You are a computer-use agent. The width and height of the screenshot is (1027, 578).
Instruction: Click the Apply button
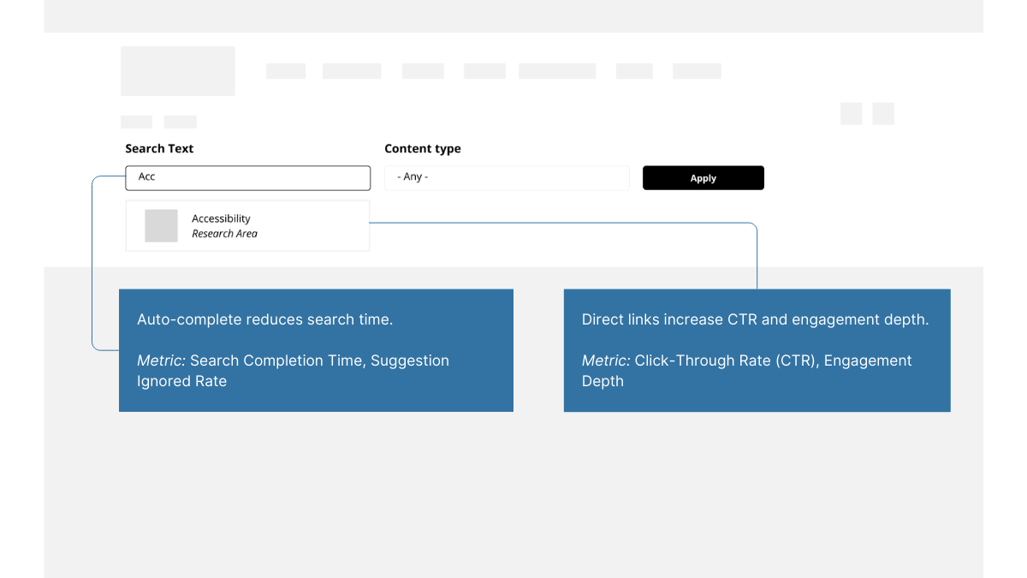click(703, 177)
